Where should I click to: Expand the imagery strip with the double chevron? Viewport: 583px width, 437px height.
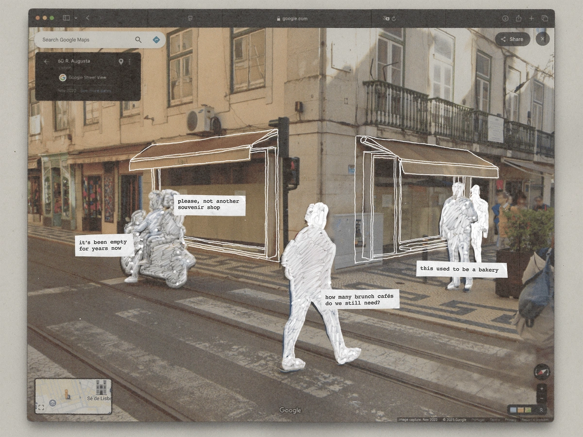541,410
